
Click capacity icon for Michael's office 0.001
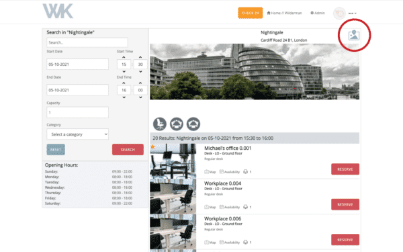pyautogui.click(x=245, y=172)
